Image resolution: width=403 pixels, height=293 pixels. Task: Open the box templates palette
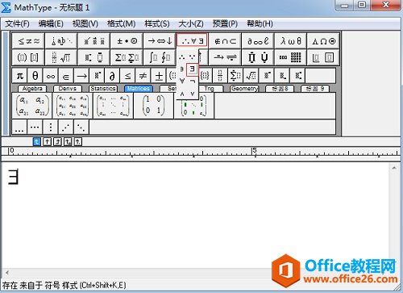pyautogui.click(x=323, y=57)
